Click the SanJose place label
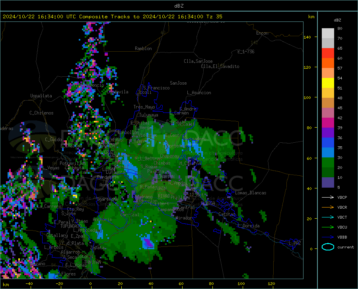The height and width of the screenshot is (289, 358). 178,83
